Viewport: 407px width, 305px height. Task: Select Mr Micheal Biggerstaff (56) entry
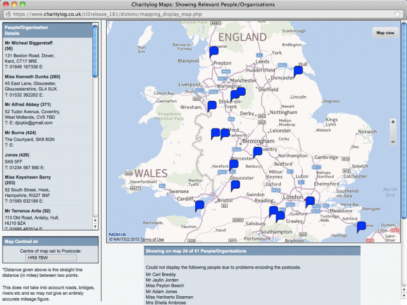click(x=47, y=55)
